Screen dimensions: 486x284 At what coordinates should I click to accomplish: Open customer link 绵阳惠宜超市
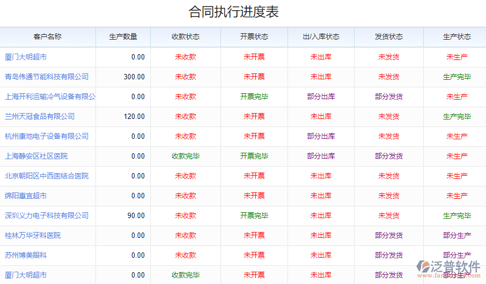26,196
